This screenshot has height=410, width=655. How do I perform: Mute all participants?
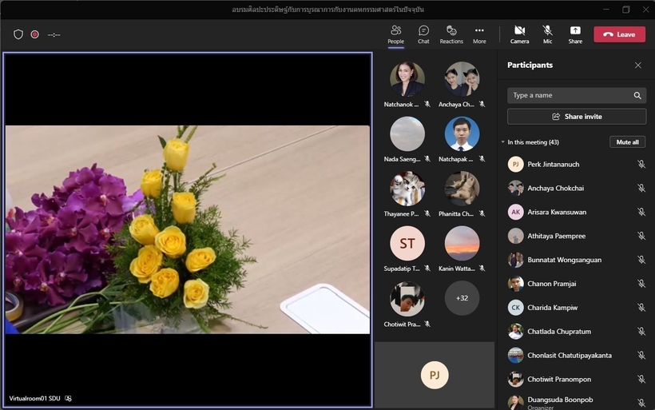627,142
